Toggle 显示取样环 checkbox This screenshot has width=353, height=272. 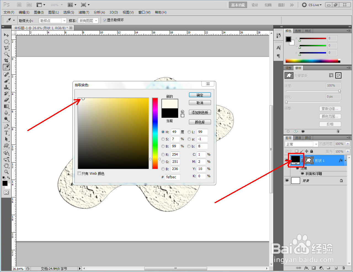105,20
